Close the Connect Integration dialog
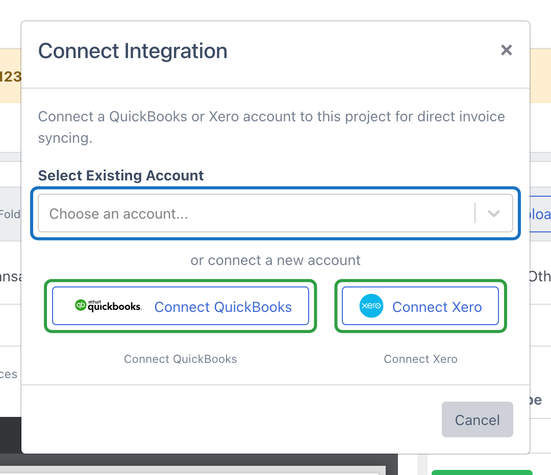Image resolution: width=551 pixels, height=475 pixels. [x=507, y=50]
